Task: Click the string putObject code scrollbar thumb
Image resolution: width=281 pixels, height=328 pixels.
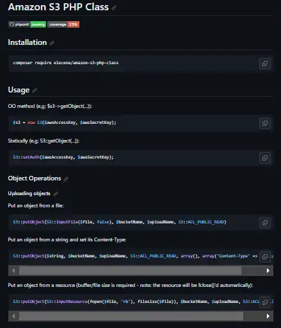Action: click(130, 271)
